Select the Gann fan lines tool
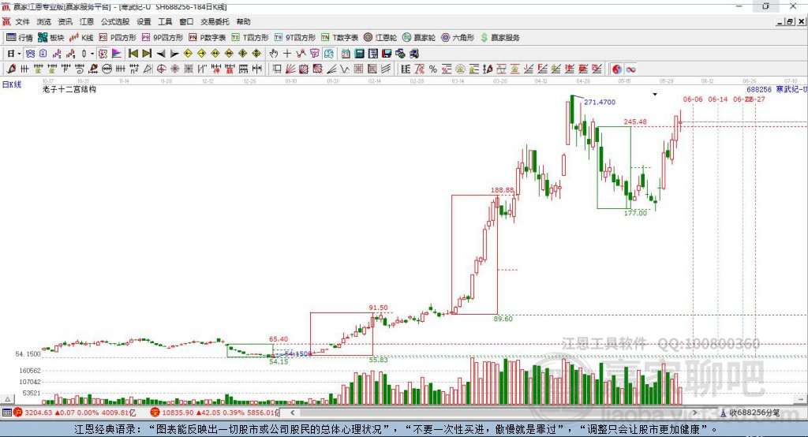Screen dimensions: 808x437 tap(290, 69)
